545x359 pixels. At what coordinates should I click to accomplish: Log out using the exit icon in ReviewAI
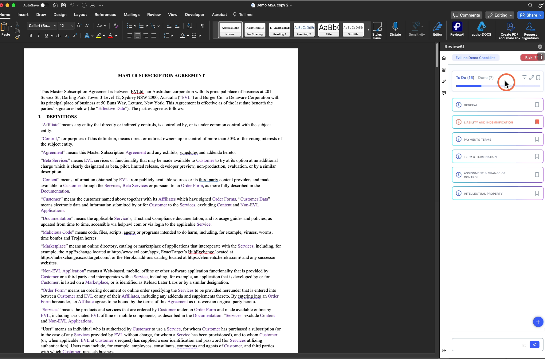click(x=444, y=350)
